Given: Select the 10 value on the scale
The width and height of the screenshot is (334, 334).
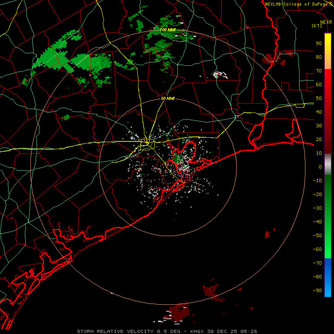Looking at the screenshot, I should pos(319,153).
